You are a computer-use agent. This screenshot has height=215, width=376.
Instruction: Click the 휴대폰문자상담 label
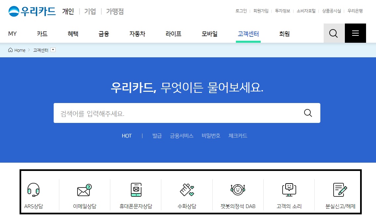136,206
